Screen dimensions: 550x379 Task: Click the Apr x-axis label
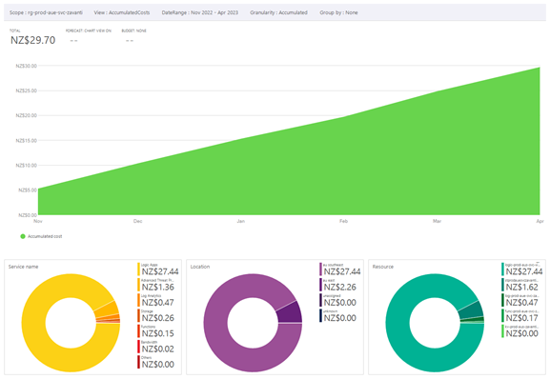540,221
